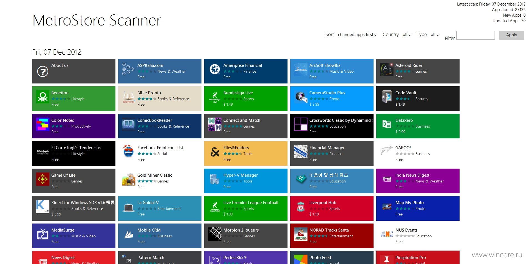Open the ASPItalia.com app icon
This screenshot has height=264, width=527.
point(128,69)
